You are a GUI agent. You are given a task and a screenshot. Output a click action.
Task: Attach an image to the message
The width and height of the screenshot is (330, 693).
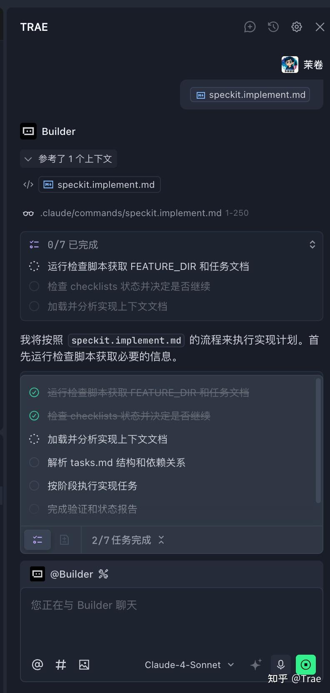(x=84, y=665)
